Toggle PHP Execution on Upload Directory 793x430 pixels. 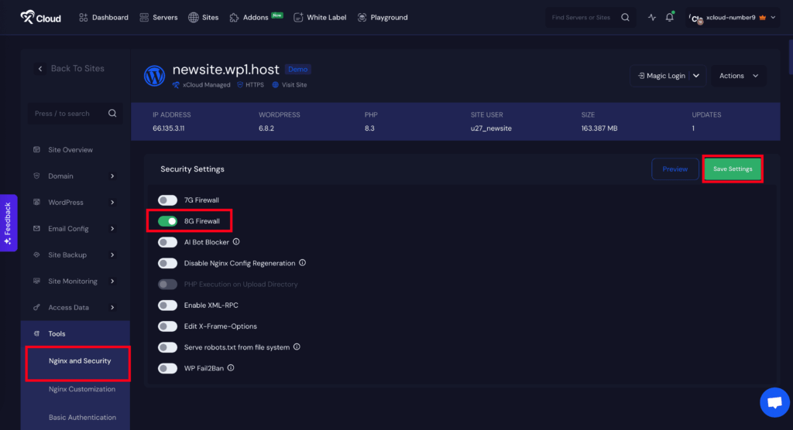click(x=167, y=284)
